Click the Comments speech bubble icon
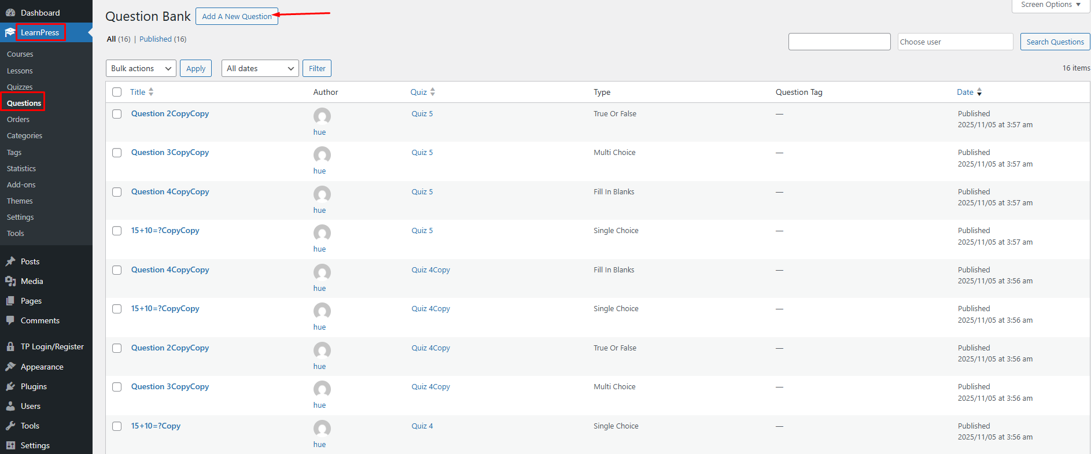Image resolution: width=1091 pixels, height=454 pixels. pyautogui.click(x=10, y=320)
